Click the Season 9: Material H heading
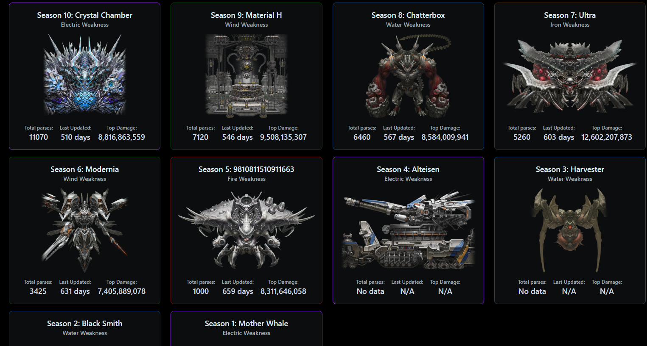 click(246, 15)
